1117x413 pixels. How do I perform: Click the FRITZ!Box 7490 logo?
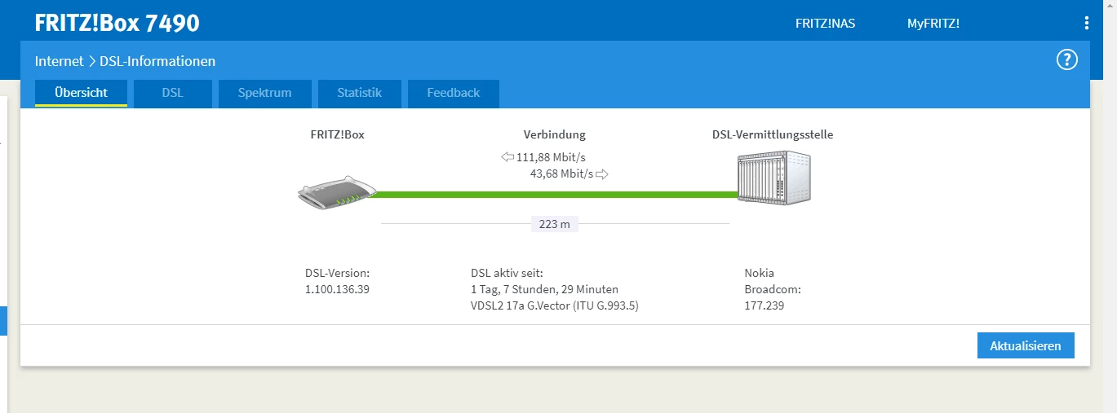(117, 24)
